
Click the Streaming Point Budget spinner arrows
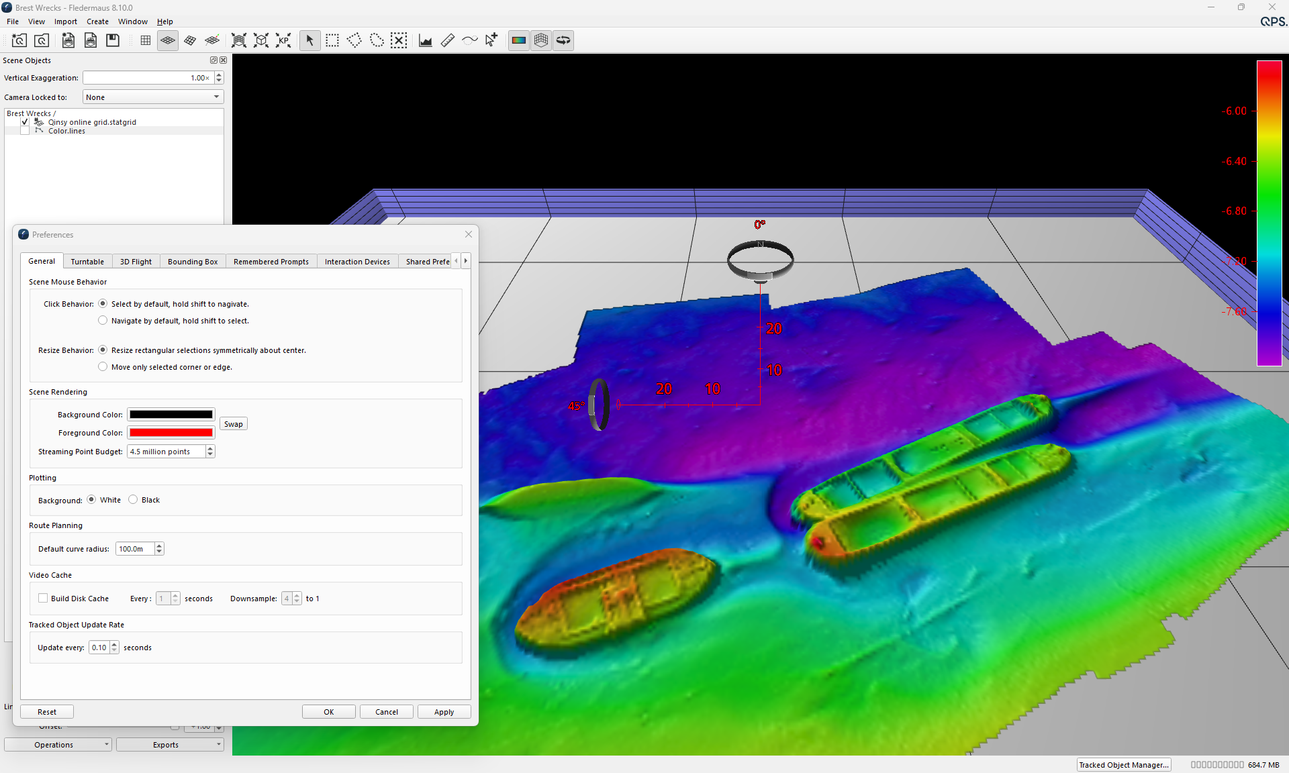[x=210, y=452]
